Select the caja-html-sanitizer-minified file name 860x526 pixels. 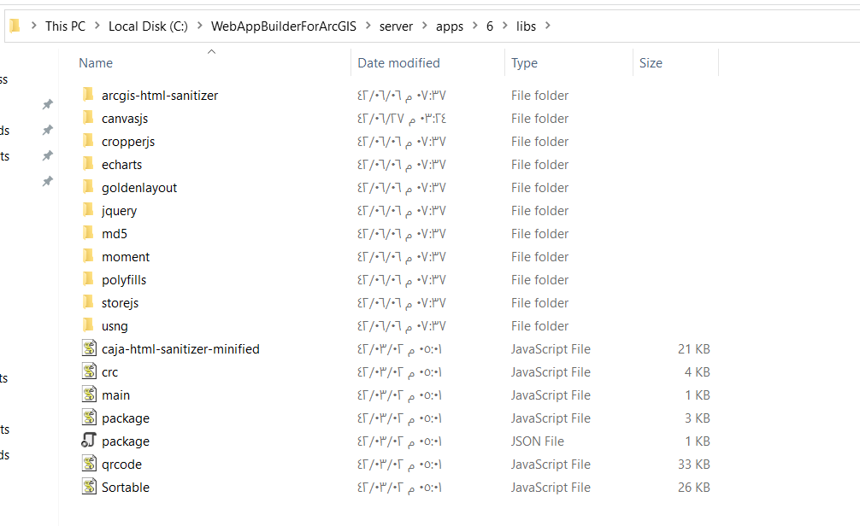point(180,348)
